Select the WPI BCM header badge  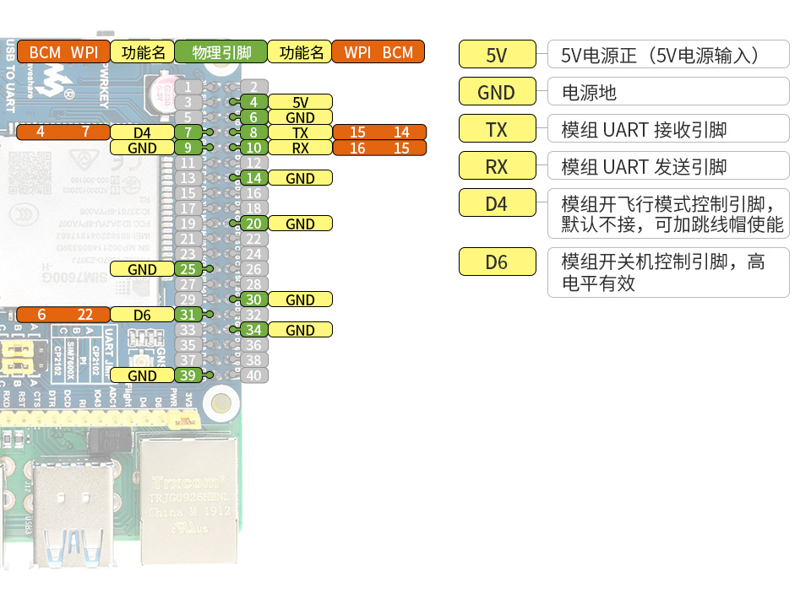click(x=378, y=51)
